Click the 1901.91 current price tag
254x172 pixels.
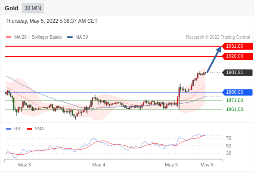237,72
